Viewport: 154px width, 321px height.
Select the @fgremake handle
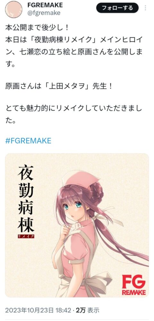[44, 13]
